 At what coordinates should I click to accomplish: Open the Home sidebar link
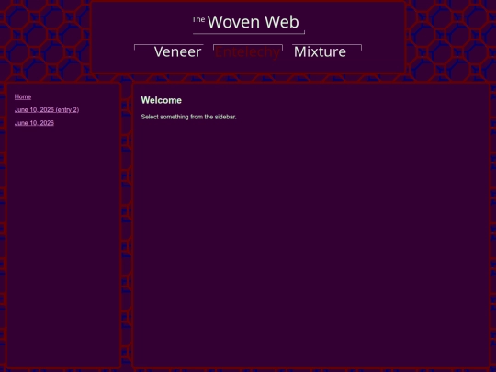[23, 96]
